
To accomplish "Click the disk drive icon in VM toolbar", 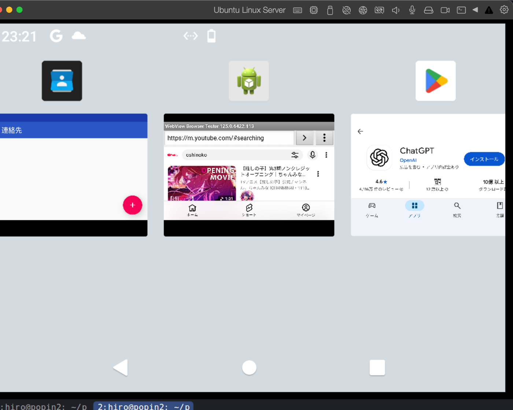I will [428, 10].
